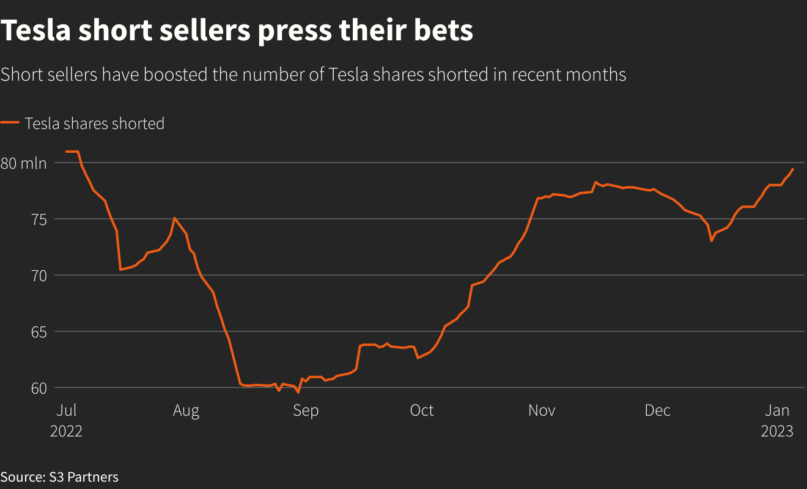
Task: Select the Aug x-axis label
Action: [x=186, y=411]
